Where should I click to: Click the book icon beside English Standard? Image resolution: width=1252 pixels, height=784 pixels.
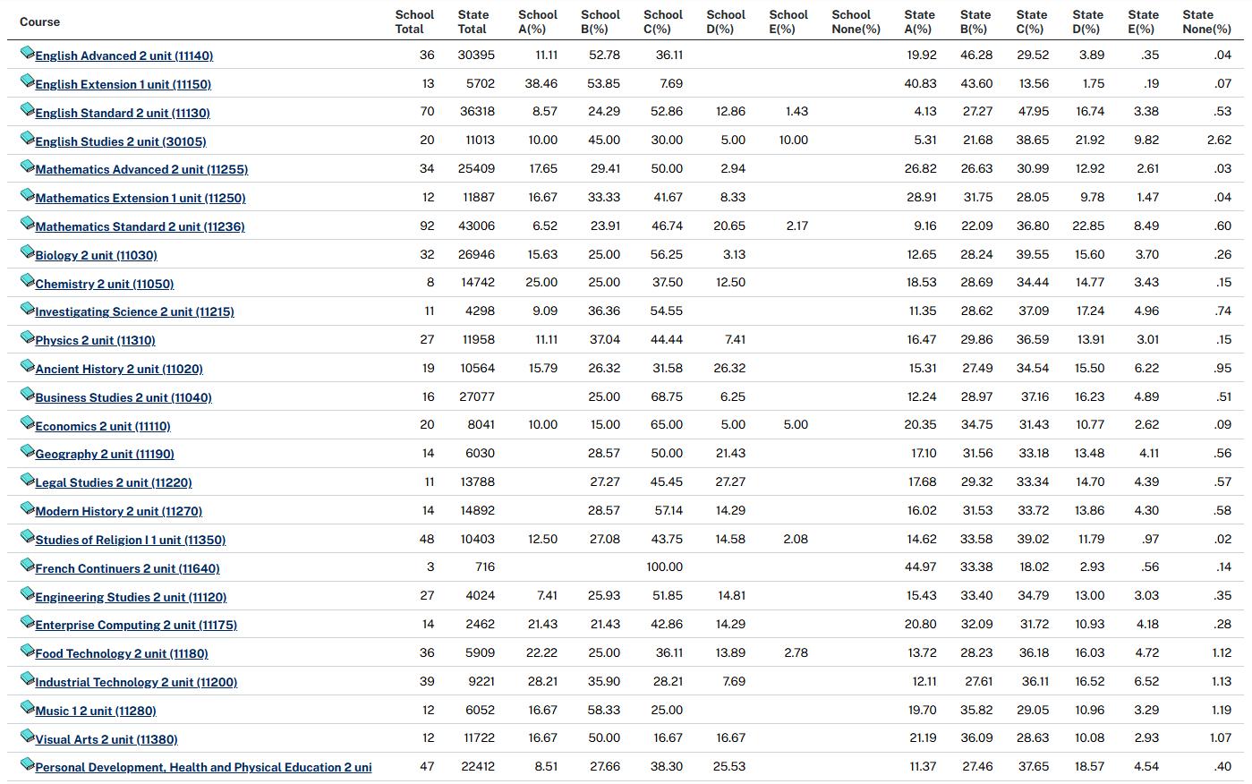(x=27, y=111)
